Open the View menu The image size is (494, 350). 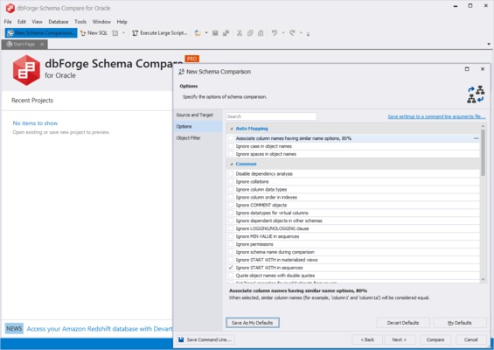tap(38, 22)
